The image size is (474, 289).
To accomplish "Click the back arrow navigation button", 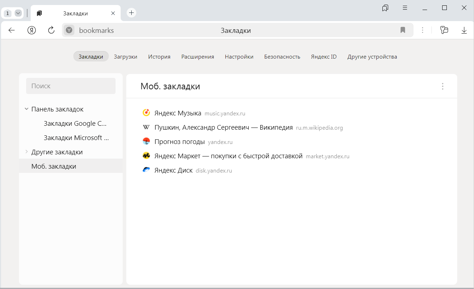I will click(x=12, y=30).
